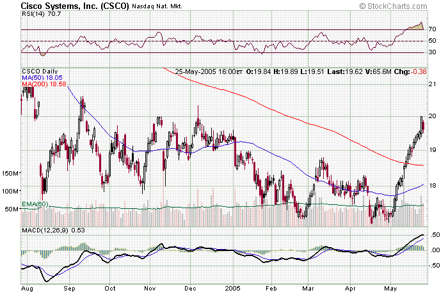Click the EMA(60) volume legend
The image size is (448, 295).
click(x=35, y=204)
